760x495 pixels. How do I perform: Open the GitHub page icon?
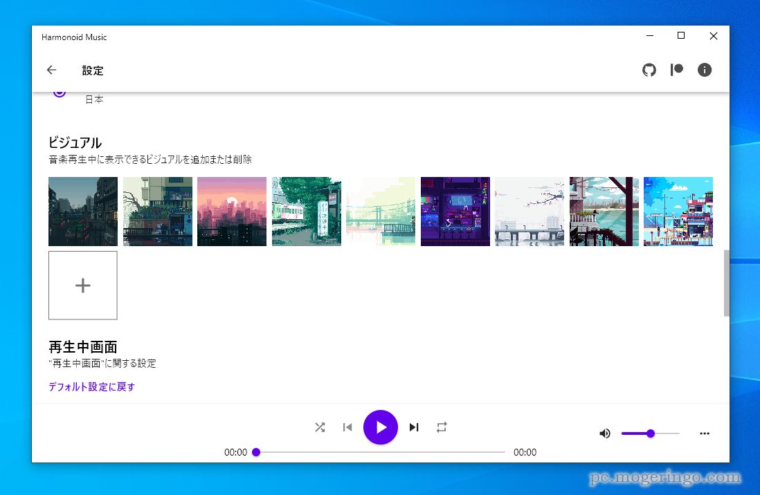649,71
